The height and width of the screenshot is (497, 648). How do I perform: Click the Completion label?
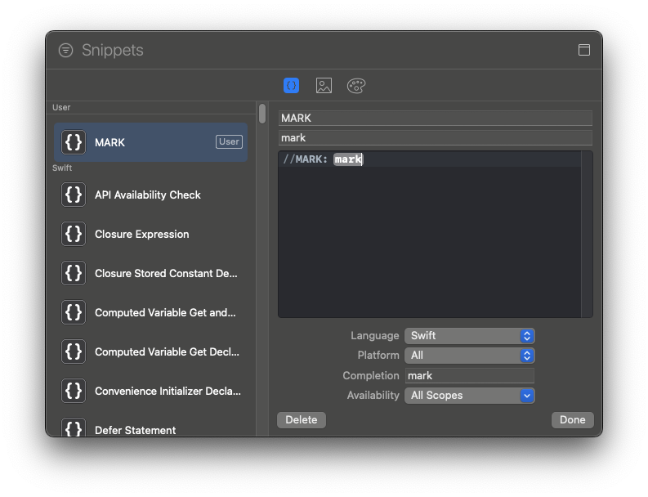pos(371,375)
